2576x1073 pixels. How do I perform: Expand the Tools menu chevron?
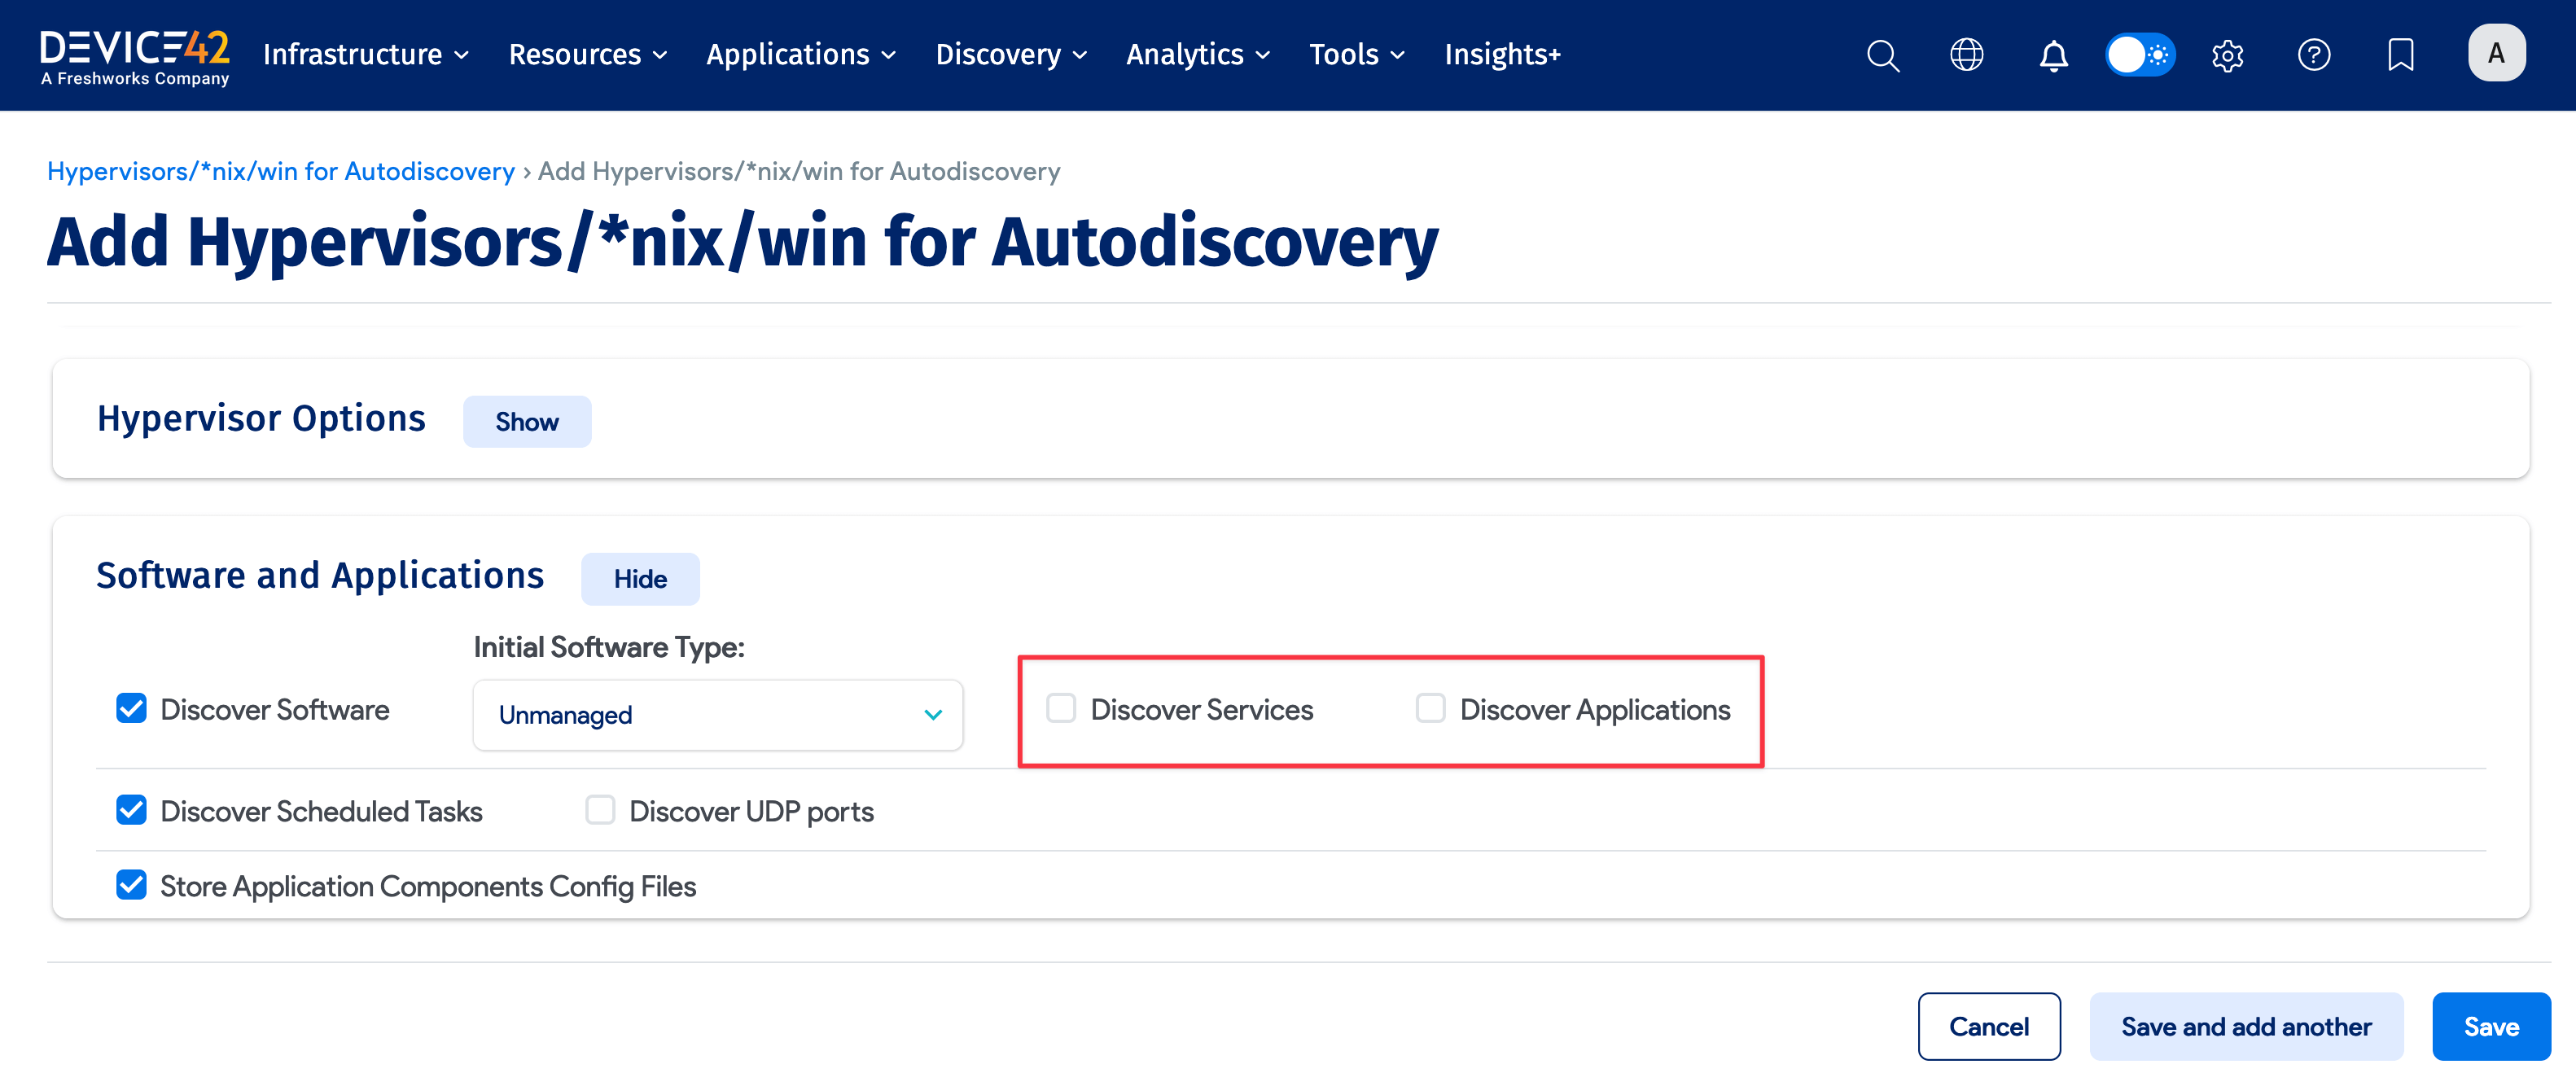pos(1397,56)
